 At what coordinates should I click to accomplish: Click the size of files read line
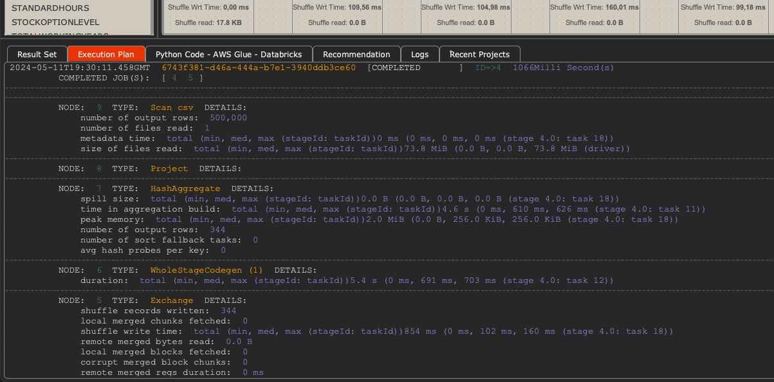click(355, 149)
